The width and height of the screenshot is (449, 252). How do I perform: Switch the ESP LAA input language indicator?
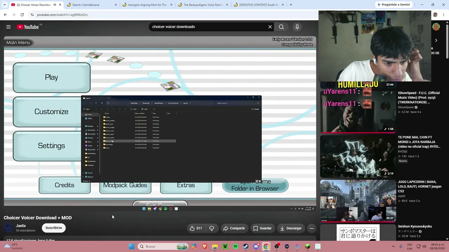point(410,246)
